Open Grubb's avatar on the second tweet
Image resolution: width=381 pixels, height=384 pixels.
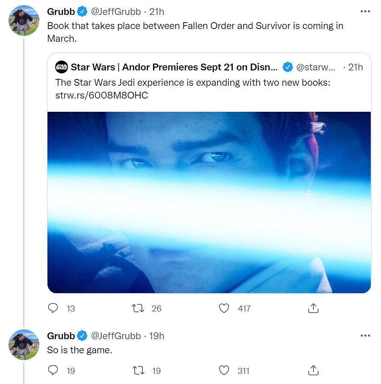(x=24, y=345)
